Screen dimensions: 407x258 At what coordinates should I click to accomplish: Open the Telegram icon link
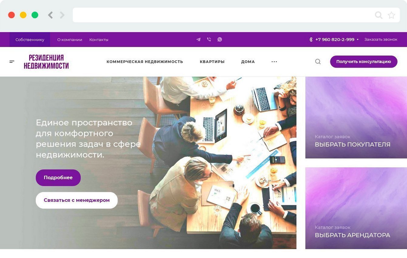point(198,39)
